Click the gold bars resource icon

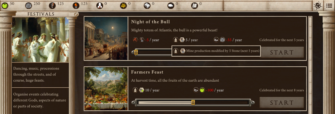coord(123,6)
